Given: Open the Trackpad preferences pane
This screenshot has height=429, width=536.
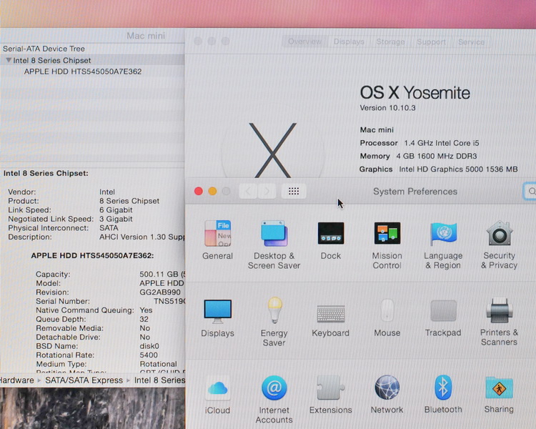Looking at the screenshot, I should coord(443,317).
